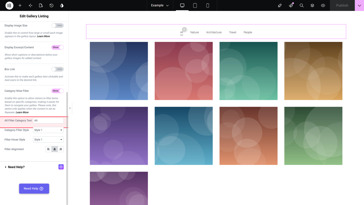Click the panel's vertical scrollbar
Viewport: 364px width, 205px height.
pyautogui.click(x=67, y=148)
